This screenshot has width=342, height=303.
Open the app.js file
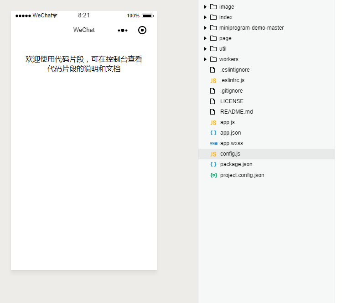[267, 122]
